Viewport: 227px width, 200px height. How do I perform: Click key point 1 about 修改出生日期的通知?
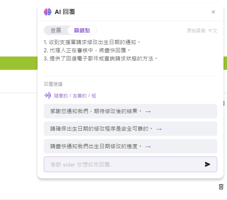click(92, 42)
